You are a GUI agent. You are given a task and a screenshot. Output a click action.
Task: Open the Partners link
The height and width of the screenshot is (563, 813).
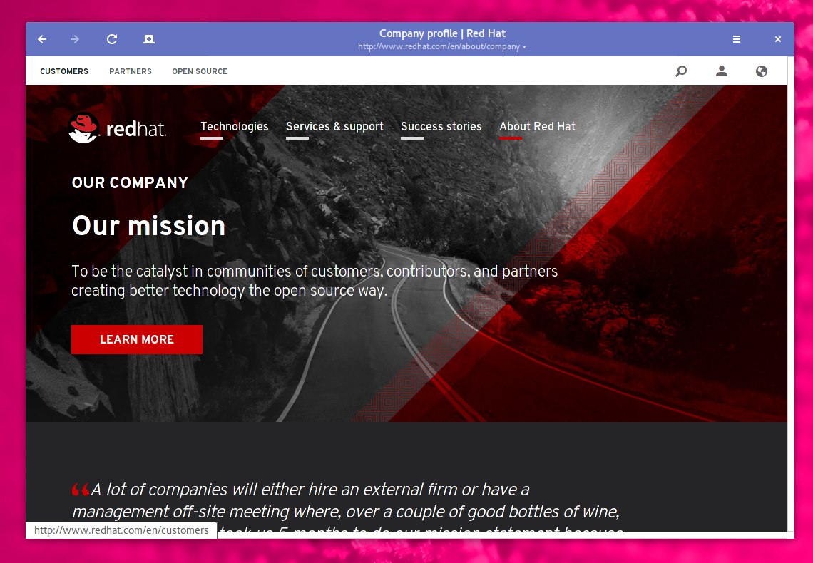coord(130,71)
